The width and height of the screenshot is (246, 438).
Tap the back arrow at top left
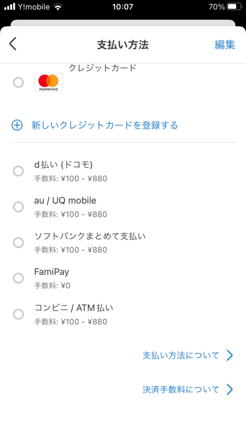12,44
